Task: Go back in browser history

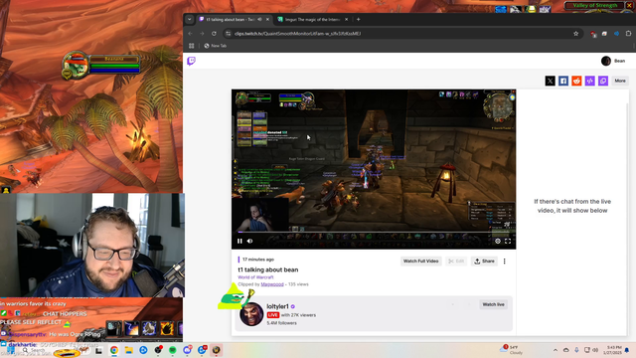Action: [x=190, y=34]
